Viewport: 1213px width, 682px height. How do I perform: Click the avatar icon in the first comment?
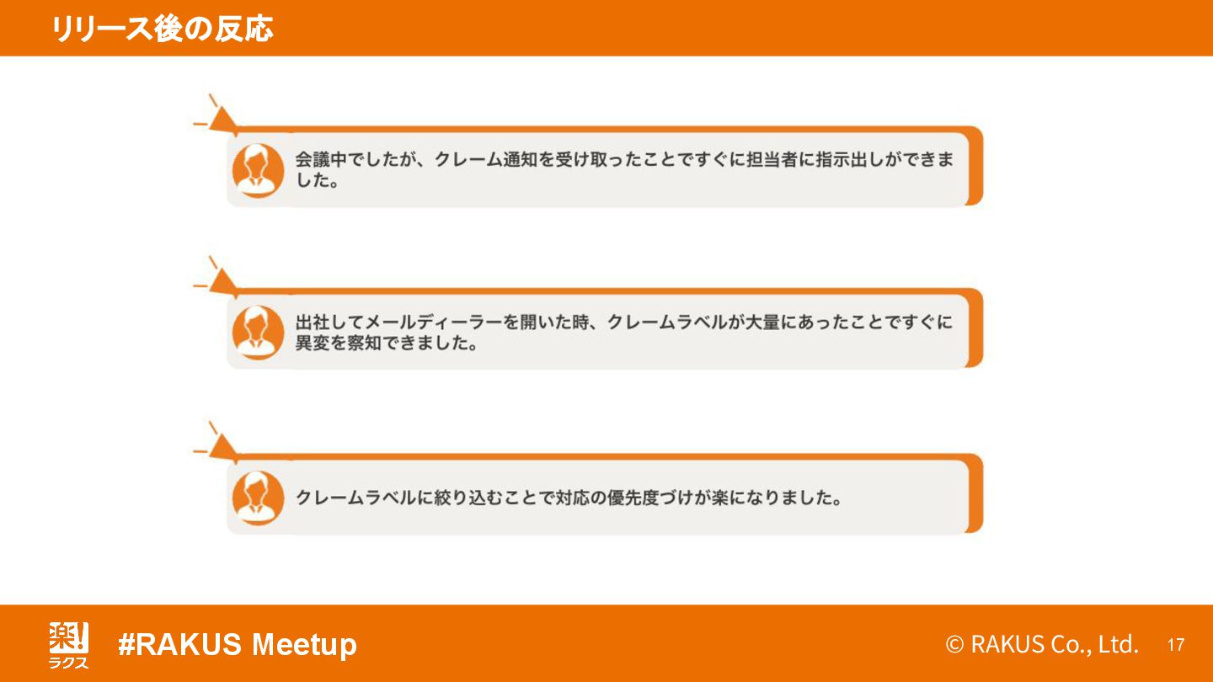click(258, 170)
